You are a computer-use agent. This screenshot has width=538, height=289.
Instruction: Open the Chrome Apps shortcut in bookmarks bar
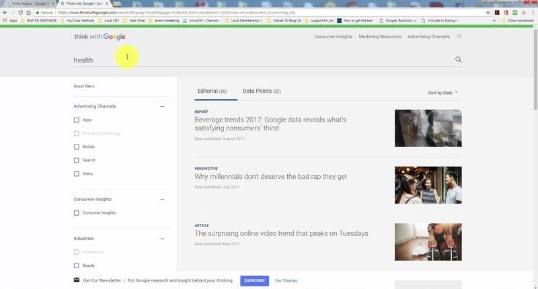point(9,20)
